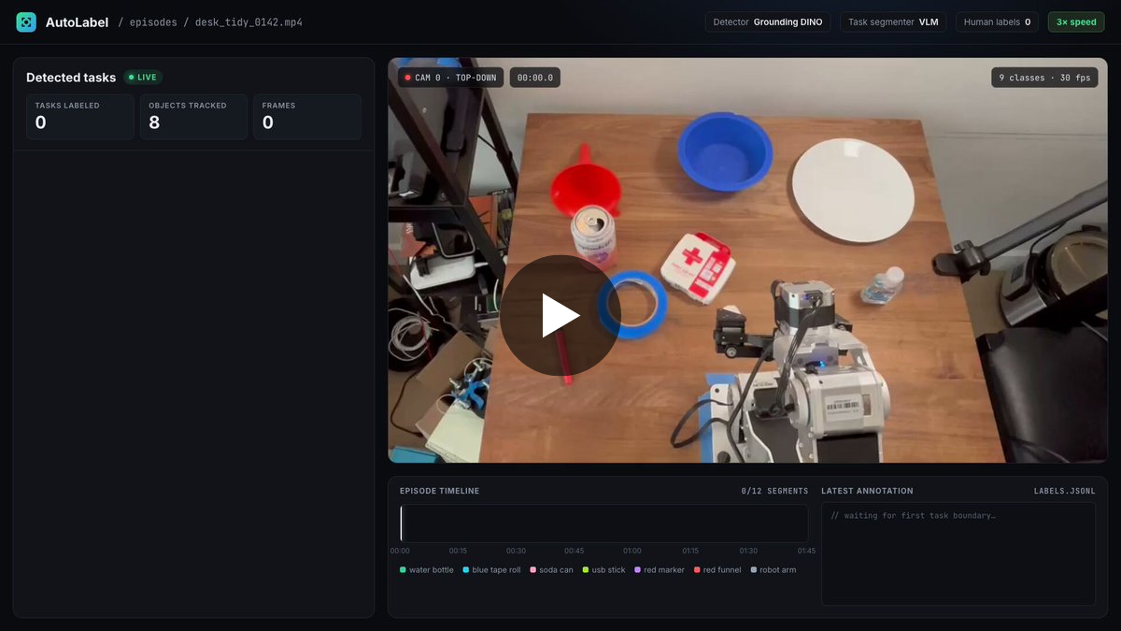Click the LIVE status badge
1121x631 pixels.
pyautogui.click(x=143, y=78)
